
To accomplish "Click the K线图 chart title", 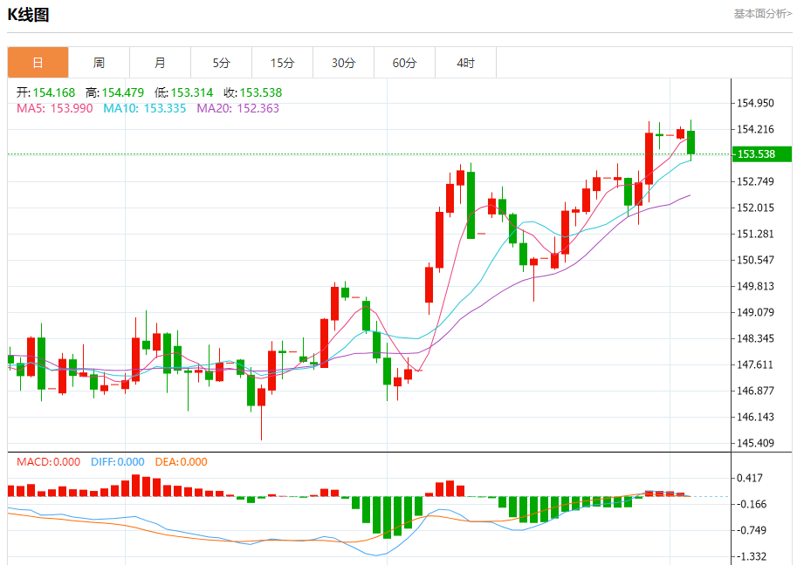I will pos(29,14).
